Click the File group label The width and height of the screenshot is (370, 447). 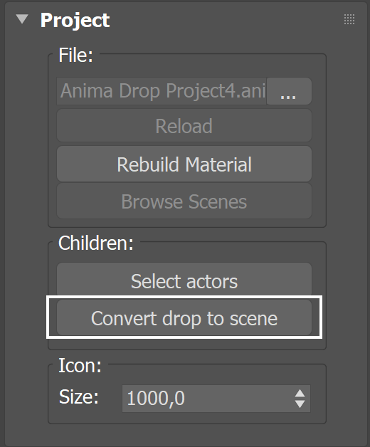click(x=75, y=55)
